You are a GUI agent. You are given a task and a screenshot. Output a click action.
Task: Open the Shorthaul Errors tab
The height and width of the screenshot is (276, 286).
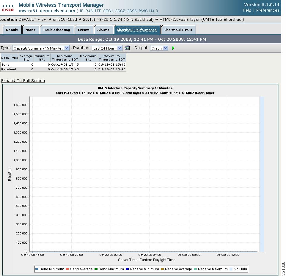178,30
